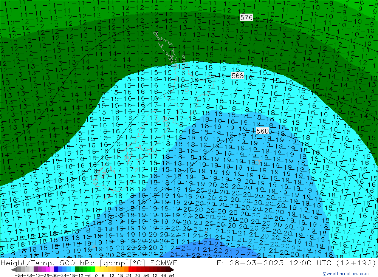
Task: Click the 54 legend scale value
Action: pos(172,275)
